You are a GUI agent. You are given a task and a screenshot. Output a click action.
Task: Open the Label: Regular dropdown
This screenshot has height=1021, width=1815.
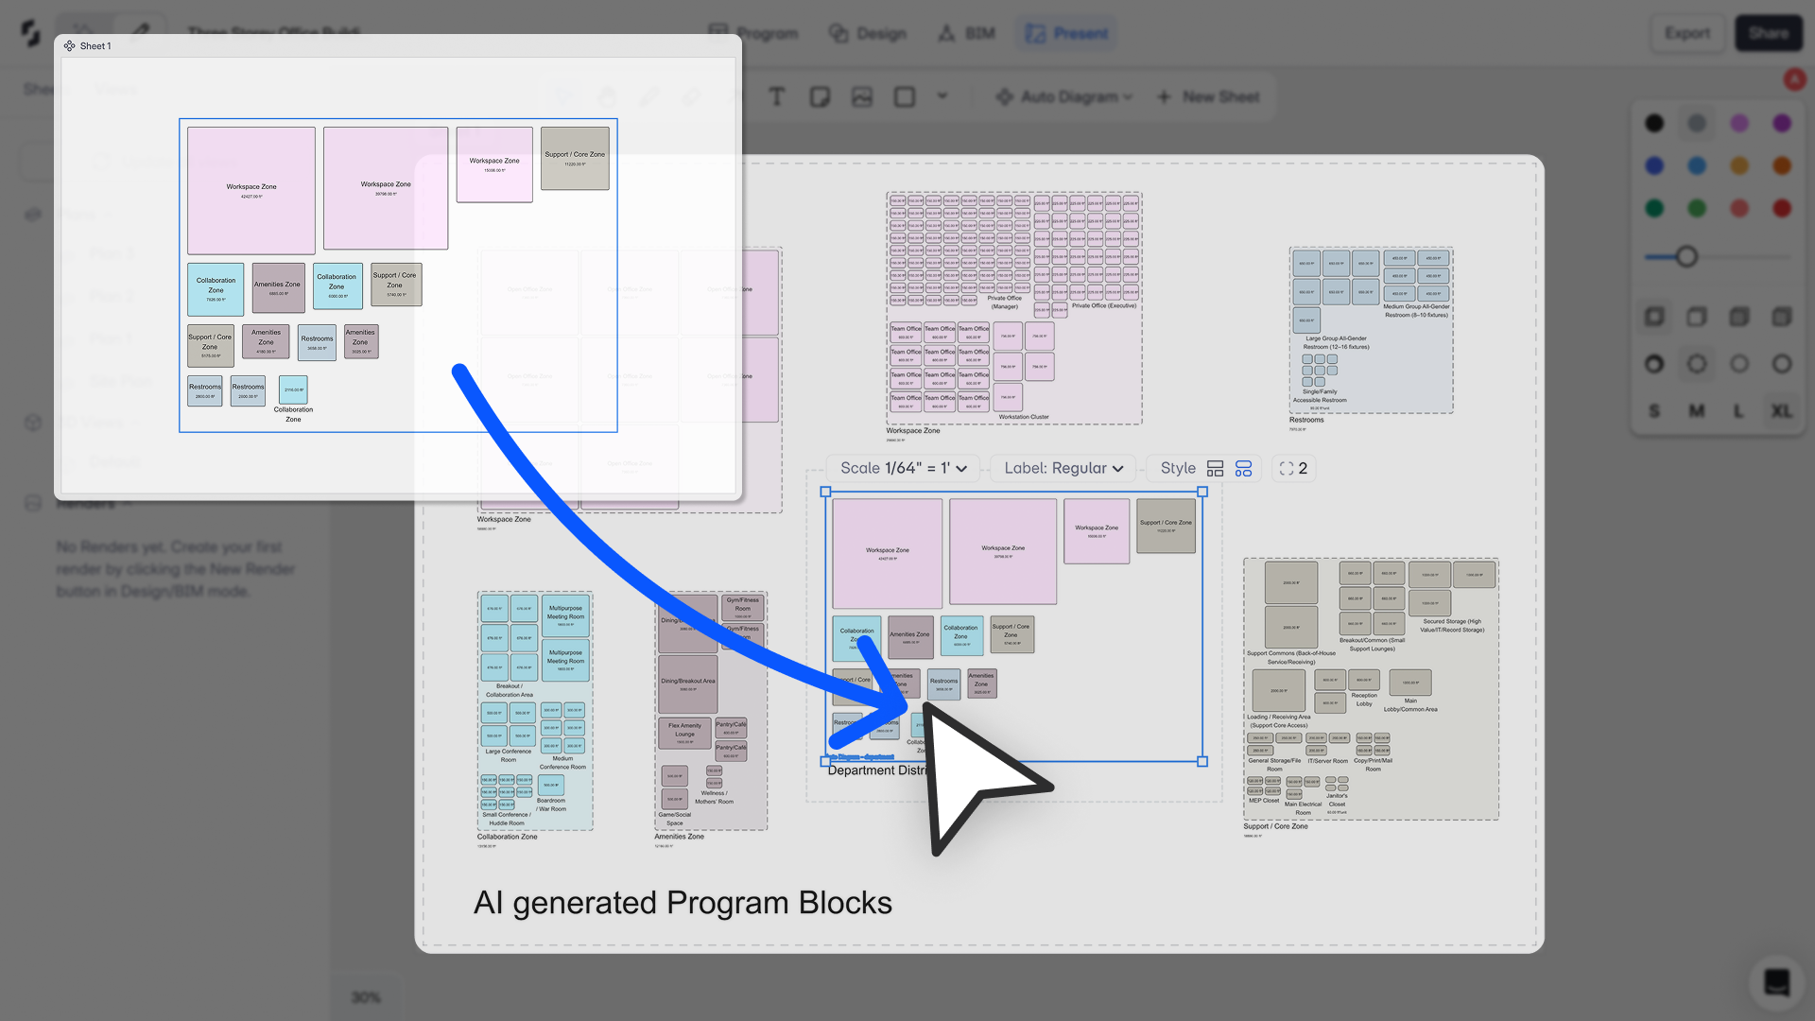[x=1063, y=468]
